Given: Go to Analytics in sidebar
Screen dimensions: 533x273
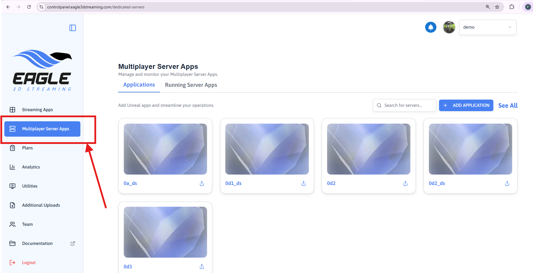Looking at the screenshot, I should 31,167.
